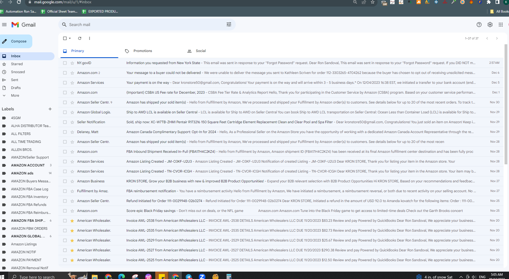Image resolution: width=509 pixels, height=279 pixels.
Task: Compose a new email
Action: coord(16,41)
